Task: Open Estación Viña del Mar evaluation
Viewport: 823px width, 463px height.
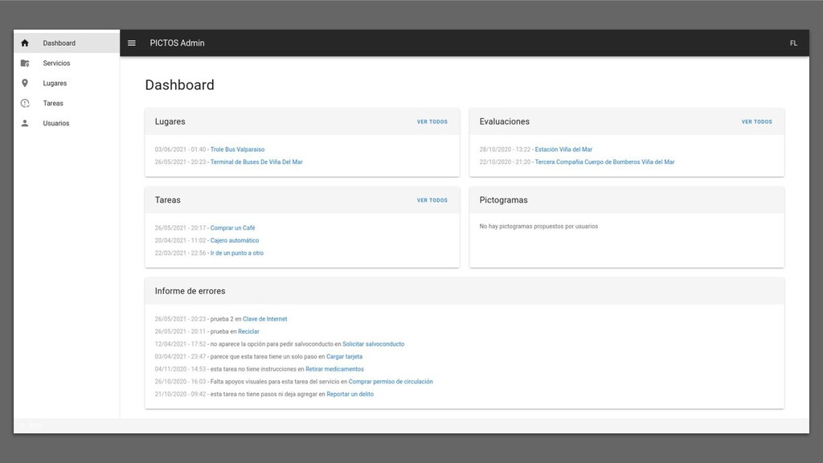Action: (563, 150)
